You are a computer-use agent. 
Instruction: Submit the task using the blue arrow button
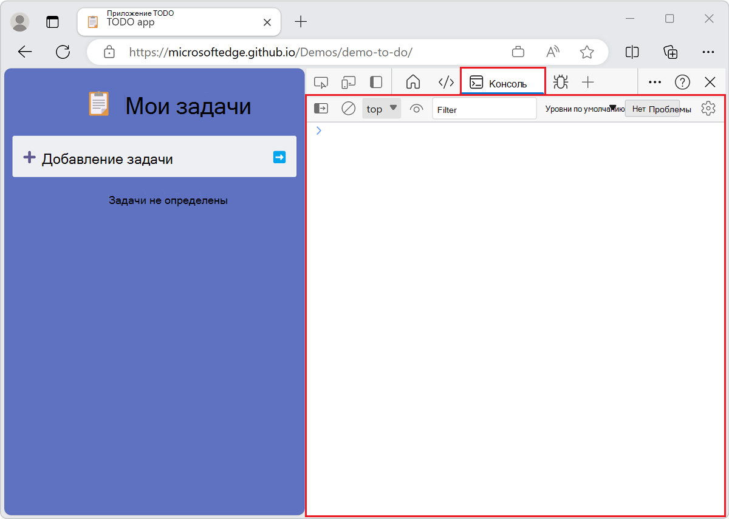(279, 157)
